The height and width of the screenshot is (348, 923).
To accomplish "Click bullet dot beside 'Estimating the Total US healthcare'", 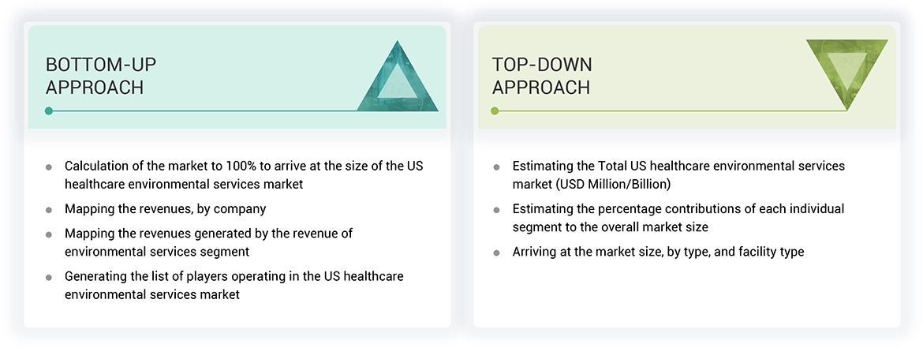I will (496, 167).
